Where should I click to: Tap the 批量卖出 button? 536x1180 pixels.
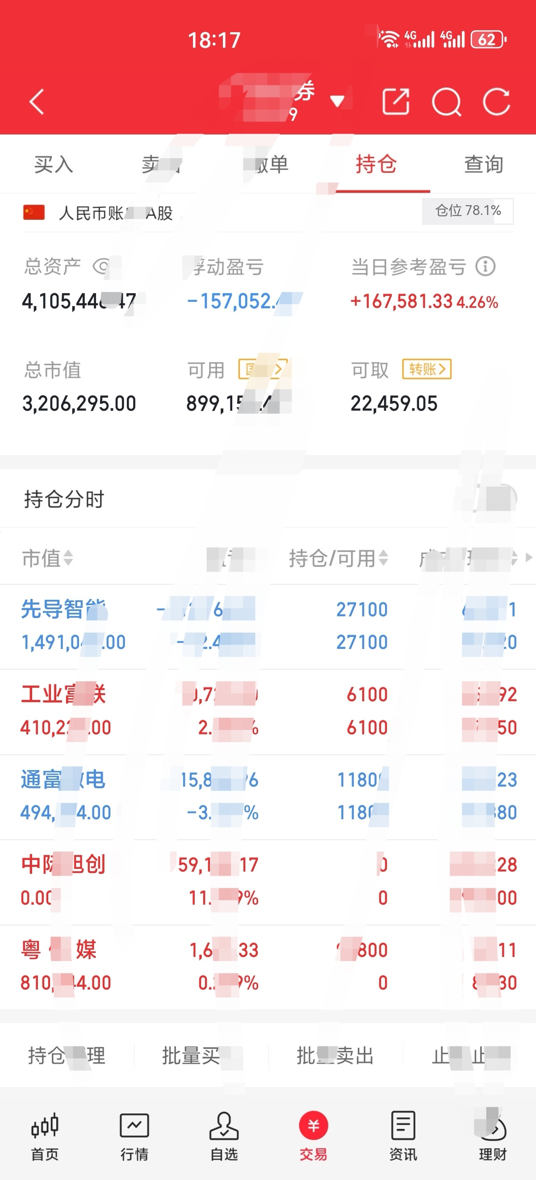coord(335,1055)
